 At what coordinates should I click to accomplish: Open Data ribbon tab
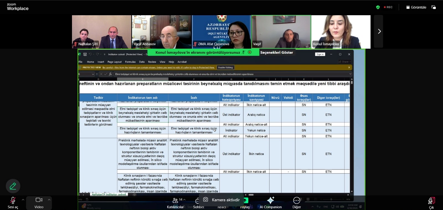pyautogui.click(x=142, y=62)
